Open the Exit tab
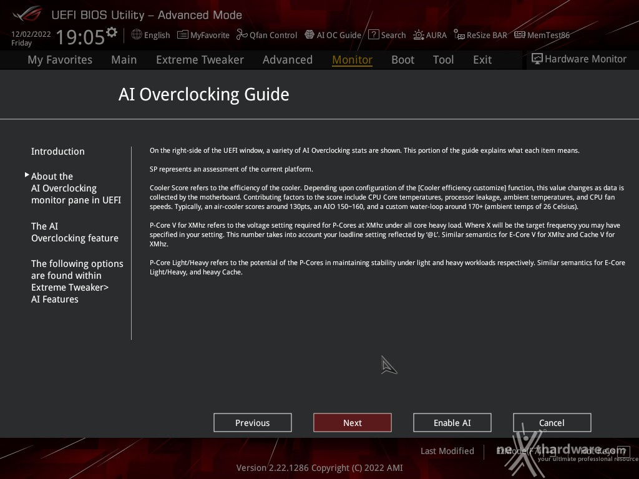The image size is (639, 479). pos(482,60)
